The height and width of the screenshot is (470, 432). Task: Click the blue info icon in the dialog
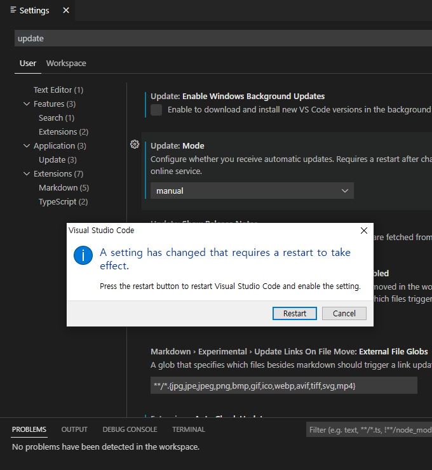83,255
